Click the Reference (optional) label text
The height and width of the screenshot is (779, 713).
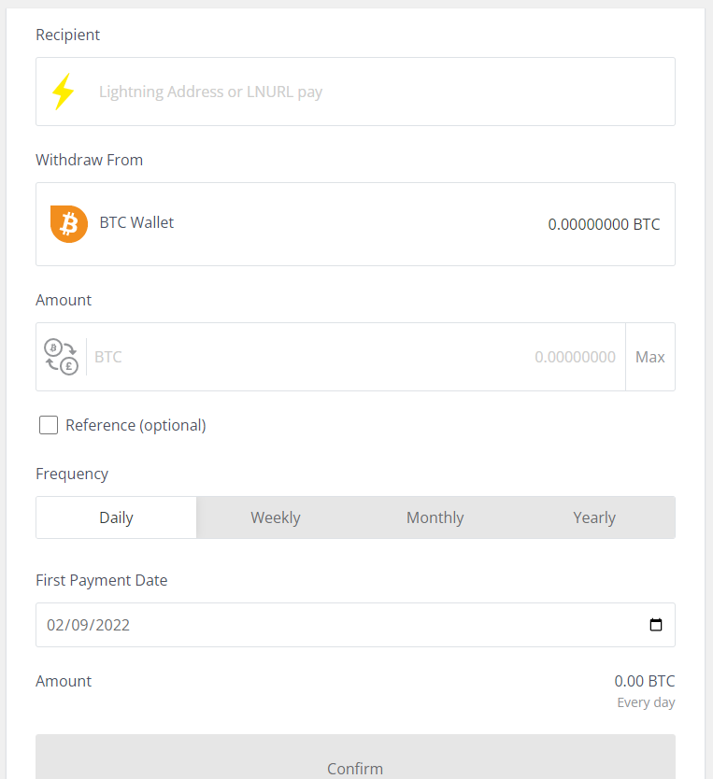(135, 425)
